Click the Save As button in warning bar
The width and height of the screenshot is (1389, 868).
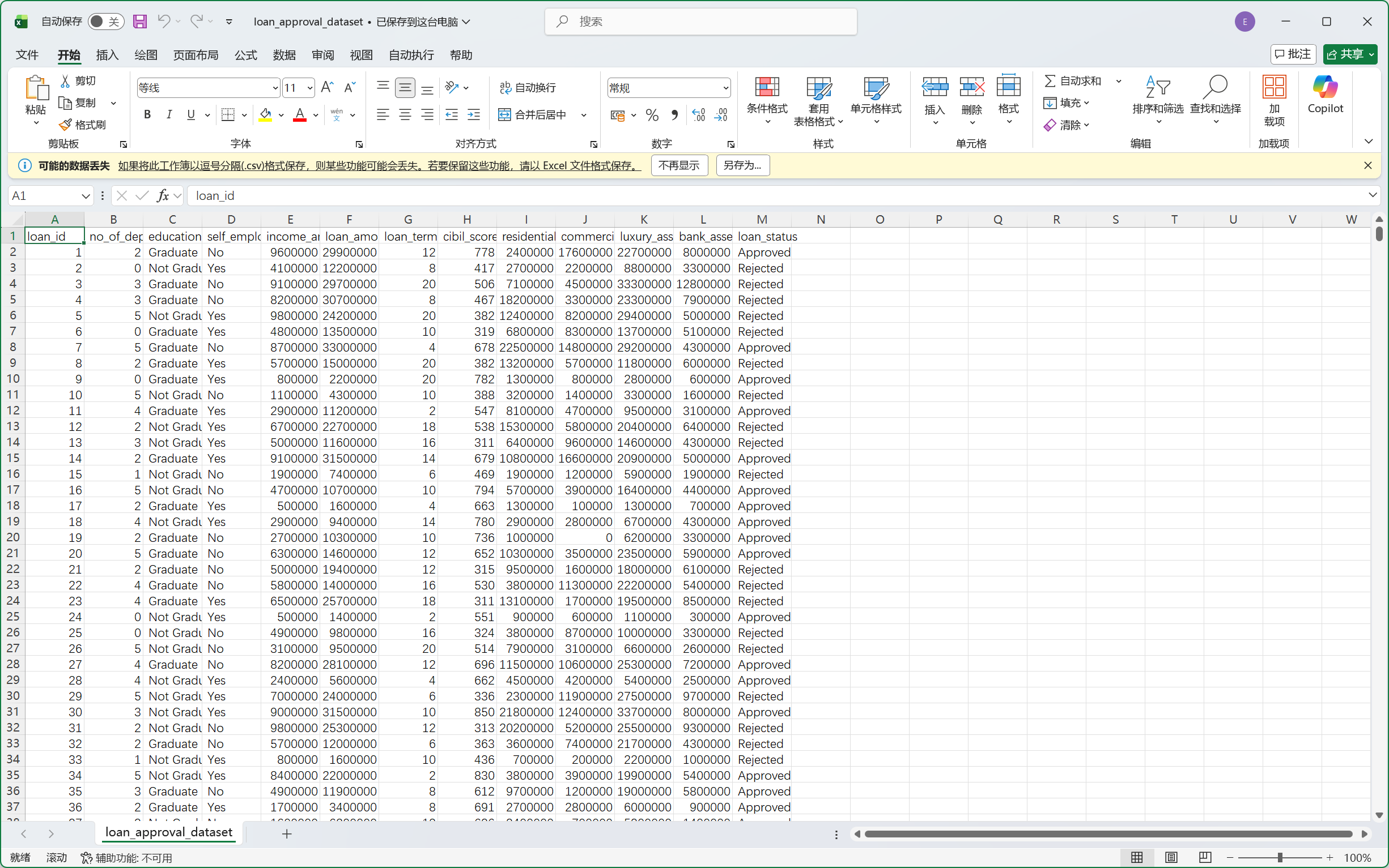coord(742,165)
